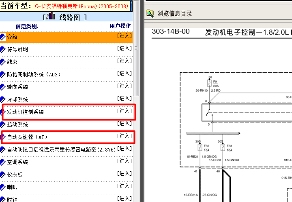Click the icon beside 空调系统
292x202 pixels.
(2, 162)
